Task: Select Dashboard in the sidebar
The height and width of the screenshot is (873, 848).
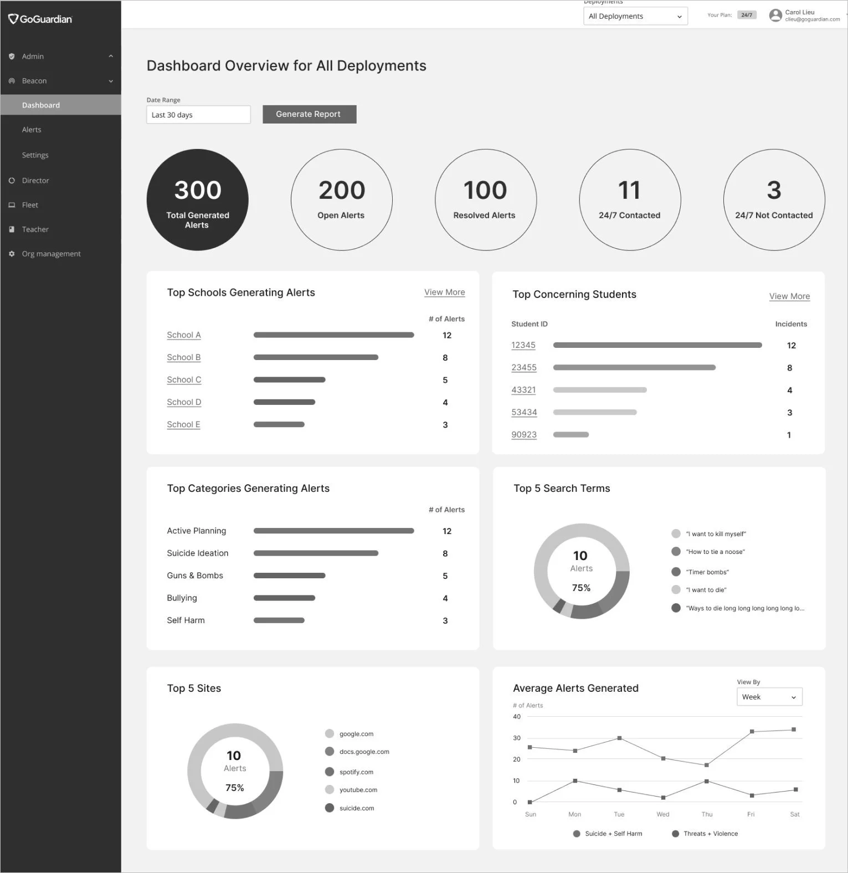Action: [60, 105]
